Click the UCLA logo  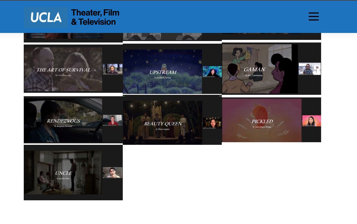[46, 17]
